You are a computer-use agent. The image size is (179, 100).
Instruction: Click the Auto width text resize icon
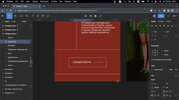pyautogui.click(x=164, y=91)
